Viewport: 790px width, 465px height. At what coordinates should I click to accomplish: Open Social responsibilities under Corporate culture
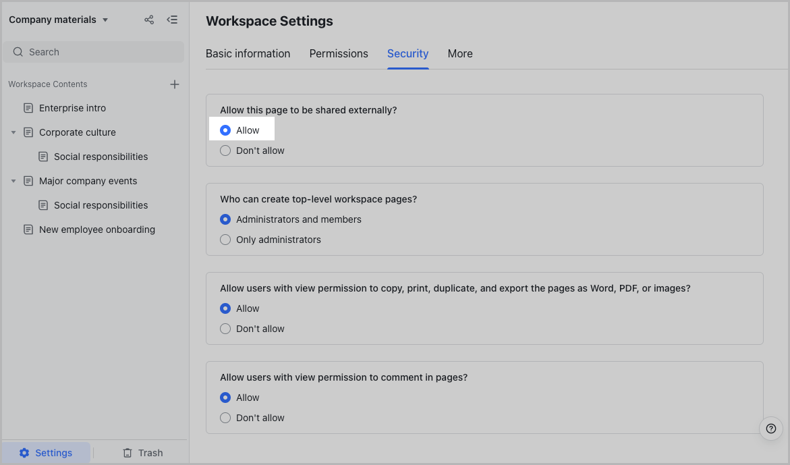click(101, 157)
